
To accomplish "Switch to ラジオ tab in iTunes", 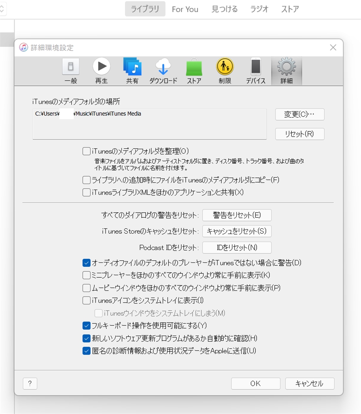I will click(x=259, y=9).
